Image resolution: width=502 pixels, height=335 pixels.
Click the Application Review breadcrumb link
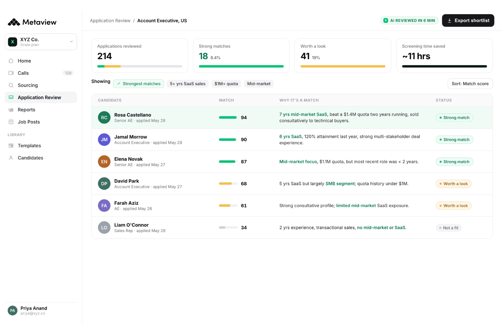click(110, 21)
